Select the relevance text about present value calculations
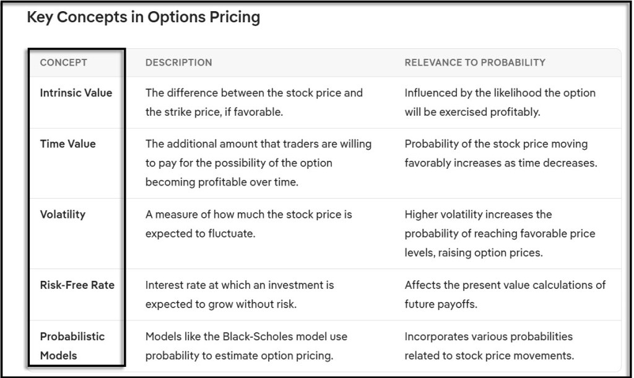This screenshot has width=634, height=378. click(505, 285)
